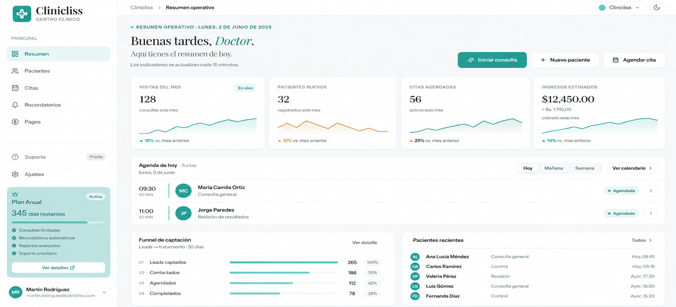Image resolution: width=676 pixels, height=307 pixels.
Task: Click the CR avatar of Carlos Ramírez
Action: [x=415, y=266]
